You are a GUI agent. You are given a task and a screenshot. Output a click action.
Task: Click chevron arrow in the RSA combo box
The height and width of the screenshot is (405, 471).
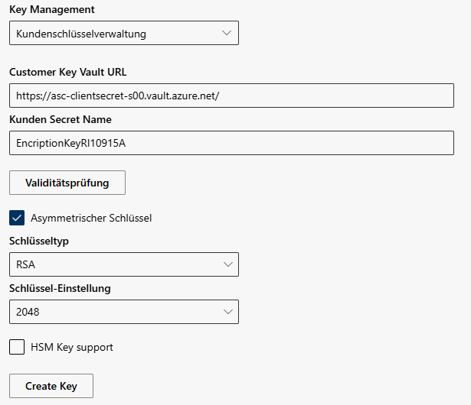pyautogui.click(x=226, y=264)
